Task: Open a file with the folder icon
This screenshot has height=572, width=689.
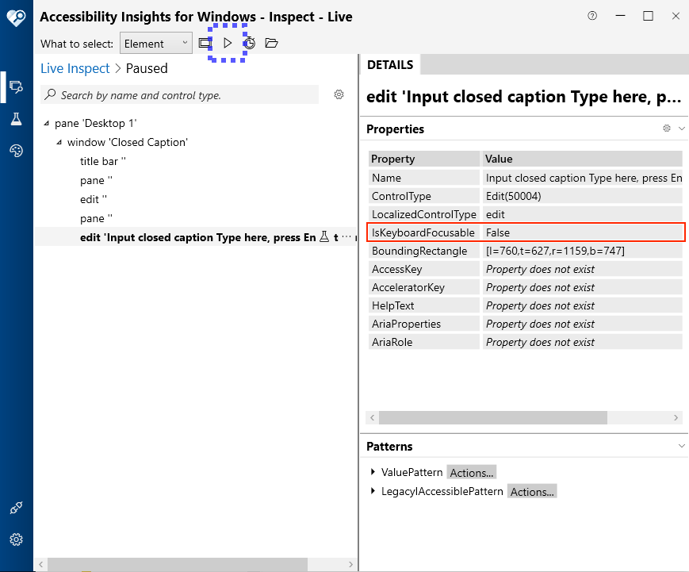Action: (272, 43)
